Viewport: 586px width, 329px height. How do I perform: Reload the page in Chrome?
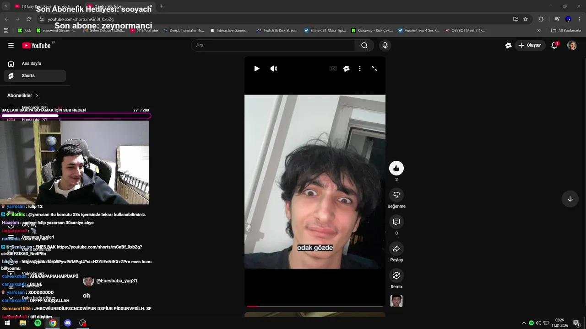click(28, 19)
